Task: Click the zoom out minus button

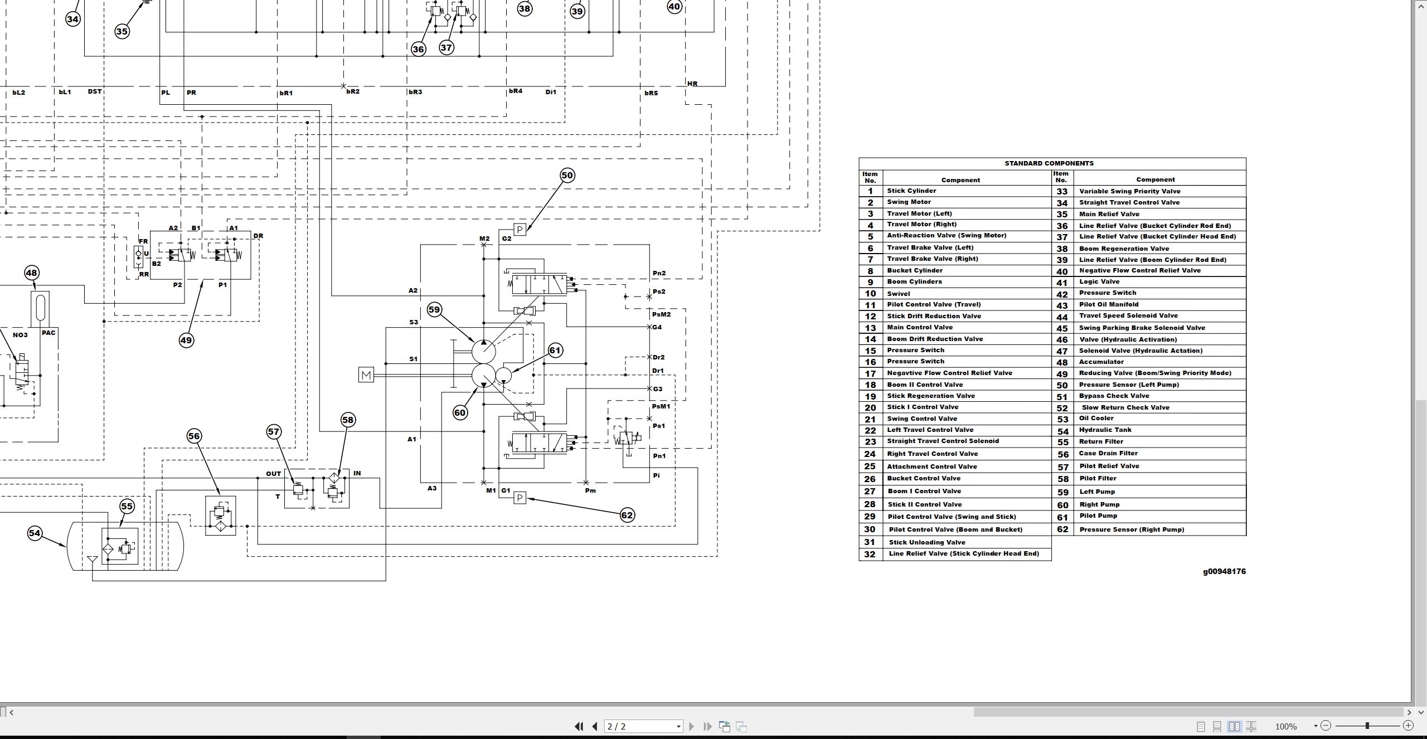Action: coord(1326,726)
